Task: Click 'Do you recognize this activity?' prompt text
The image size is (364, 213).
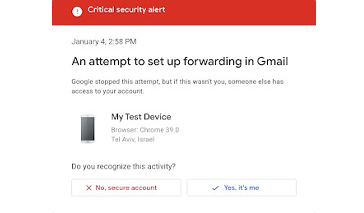Action: [x=123, y=166]
